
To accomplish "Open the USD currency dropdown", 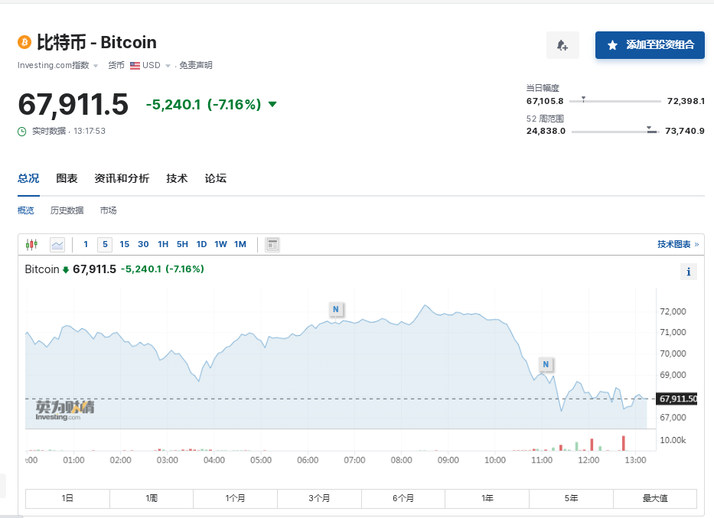I will [x=150, y=66].
